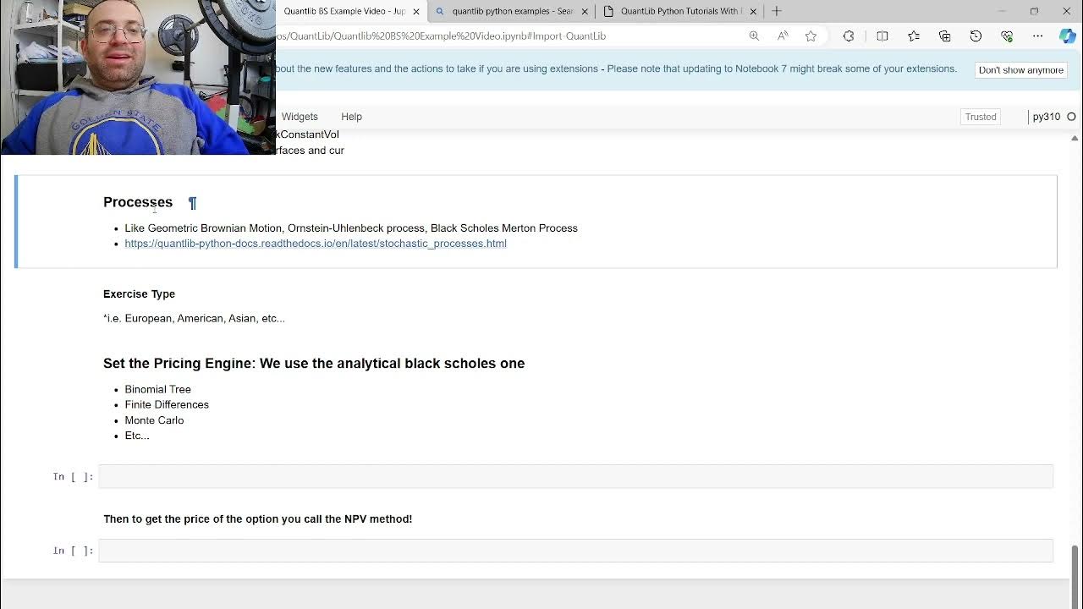
Task: Click the 'European, American, Asian' line
Action: click(194, 319)
